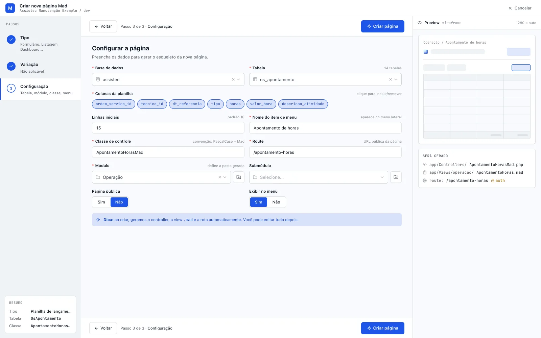
Task: Go to the Tipo step in sidebar
Action: (41, 43)
